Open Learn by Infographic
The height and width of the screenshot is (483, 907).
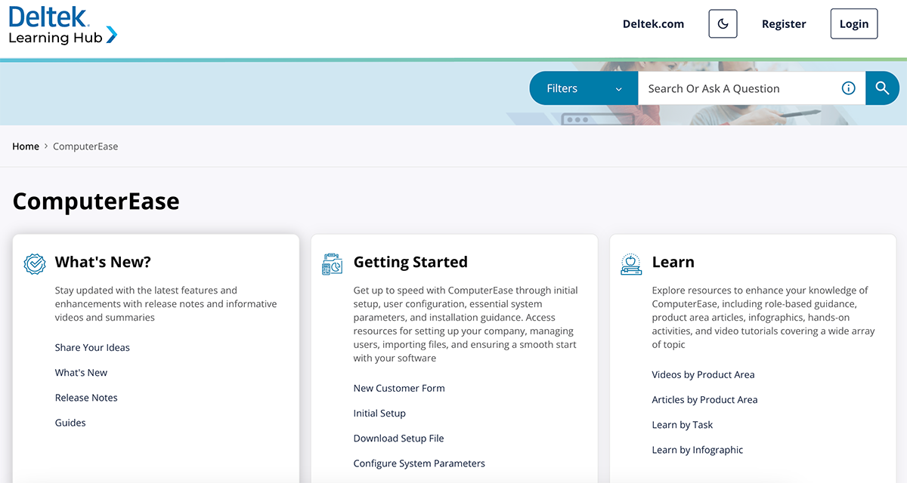[697, 450]
